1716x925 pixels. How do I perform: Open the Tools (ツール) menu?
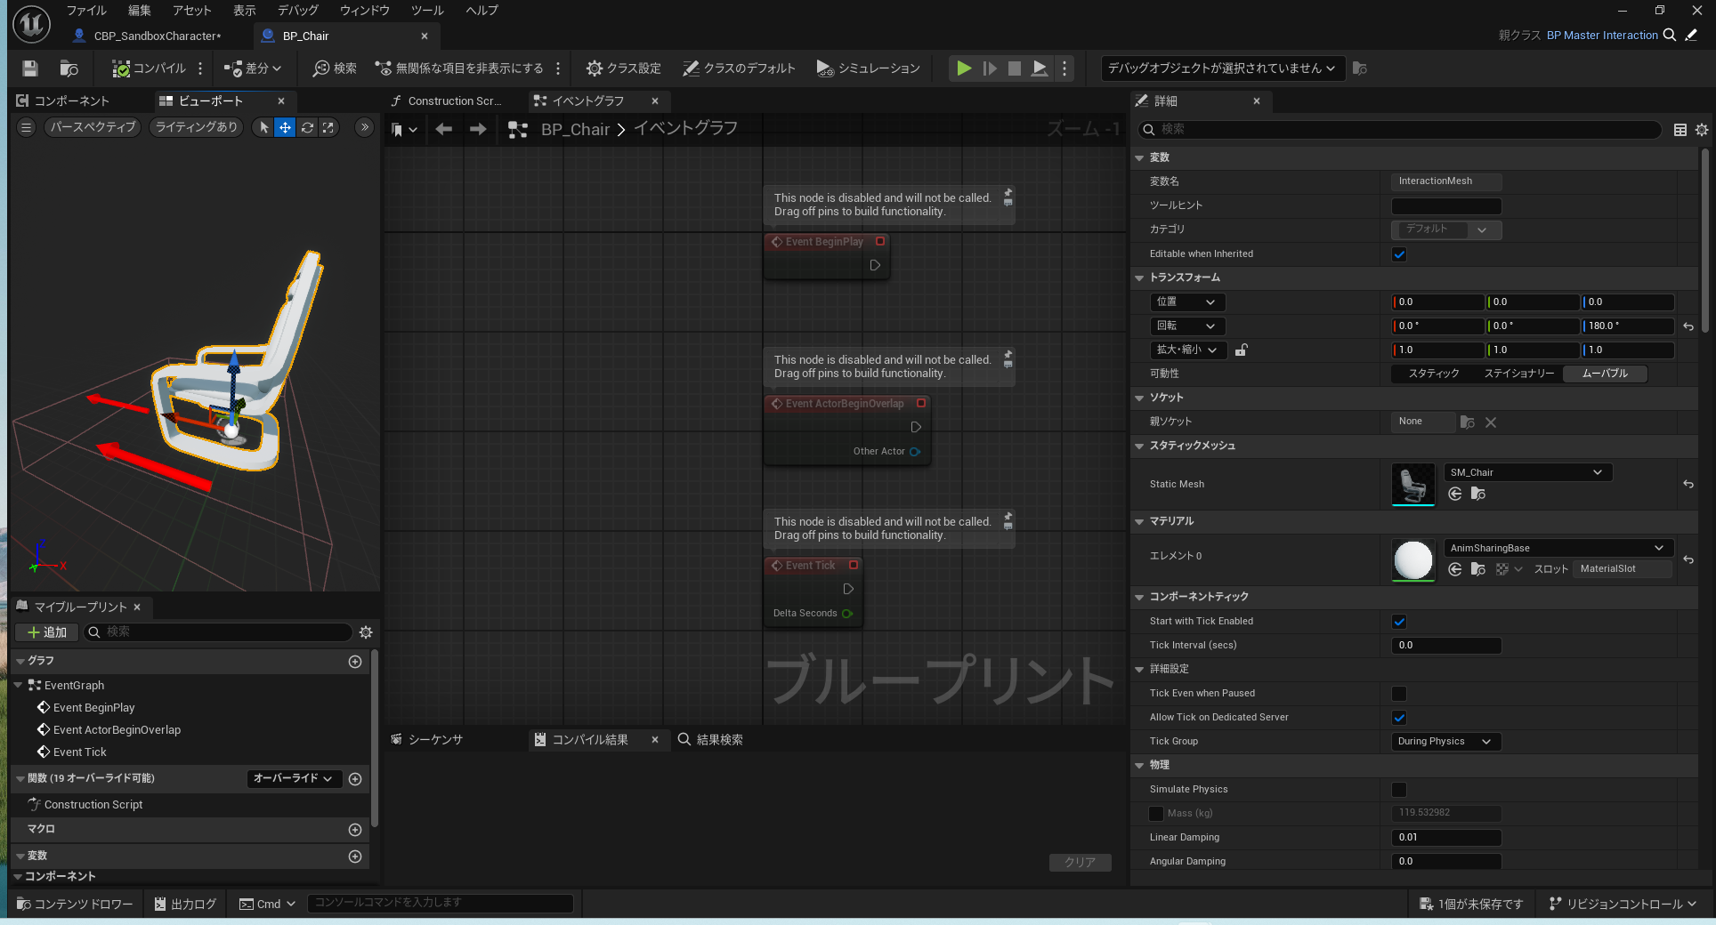pos(427,11)
